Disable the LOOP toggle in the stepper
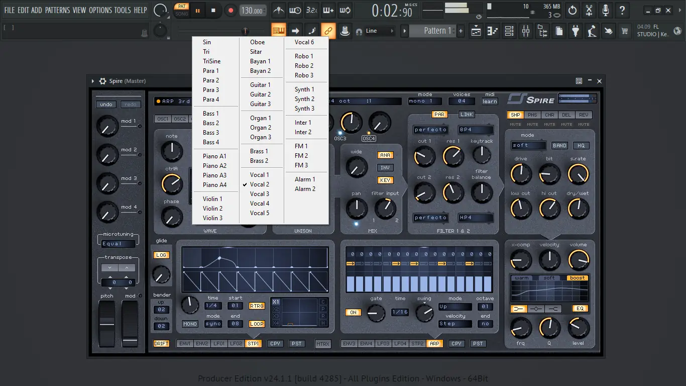686x386 pixels. pyautogui.click(x=257, y=324)
